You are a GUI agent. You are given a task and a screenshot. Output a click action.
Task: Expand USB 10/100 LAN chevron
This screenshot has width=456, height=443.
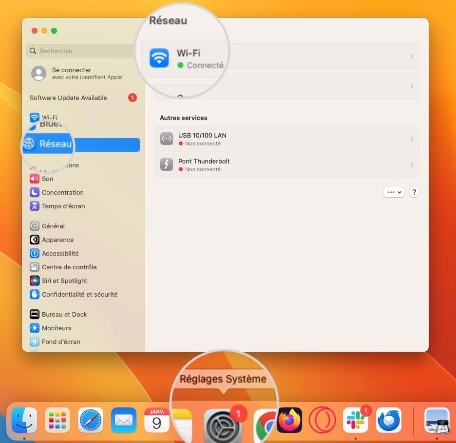point(412,139)
